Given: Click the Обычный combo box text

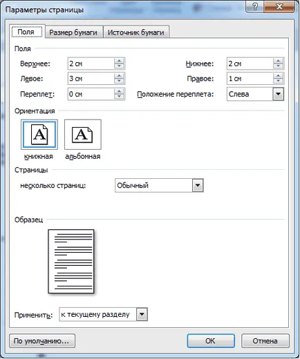Looking at the screenshot, I should pos(133,185).
